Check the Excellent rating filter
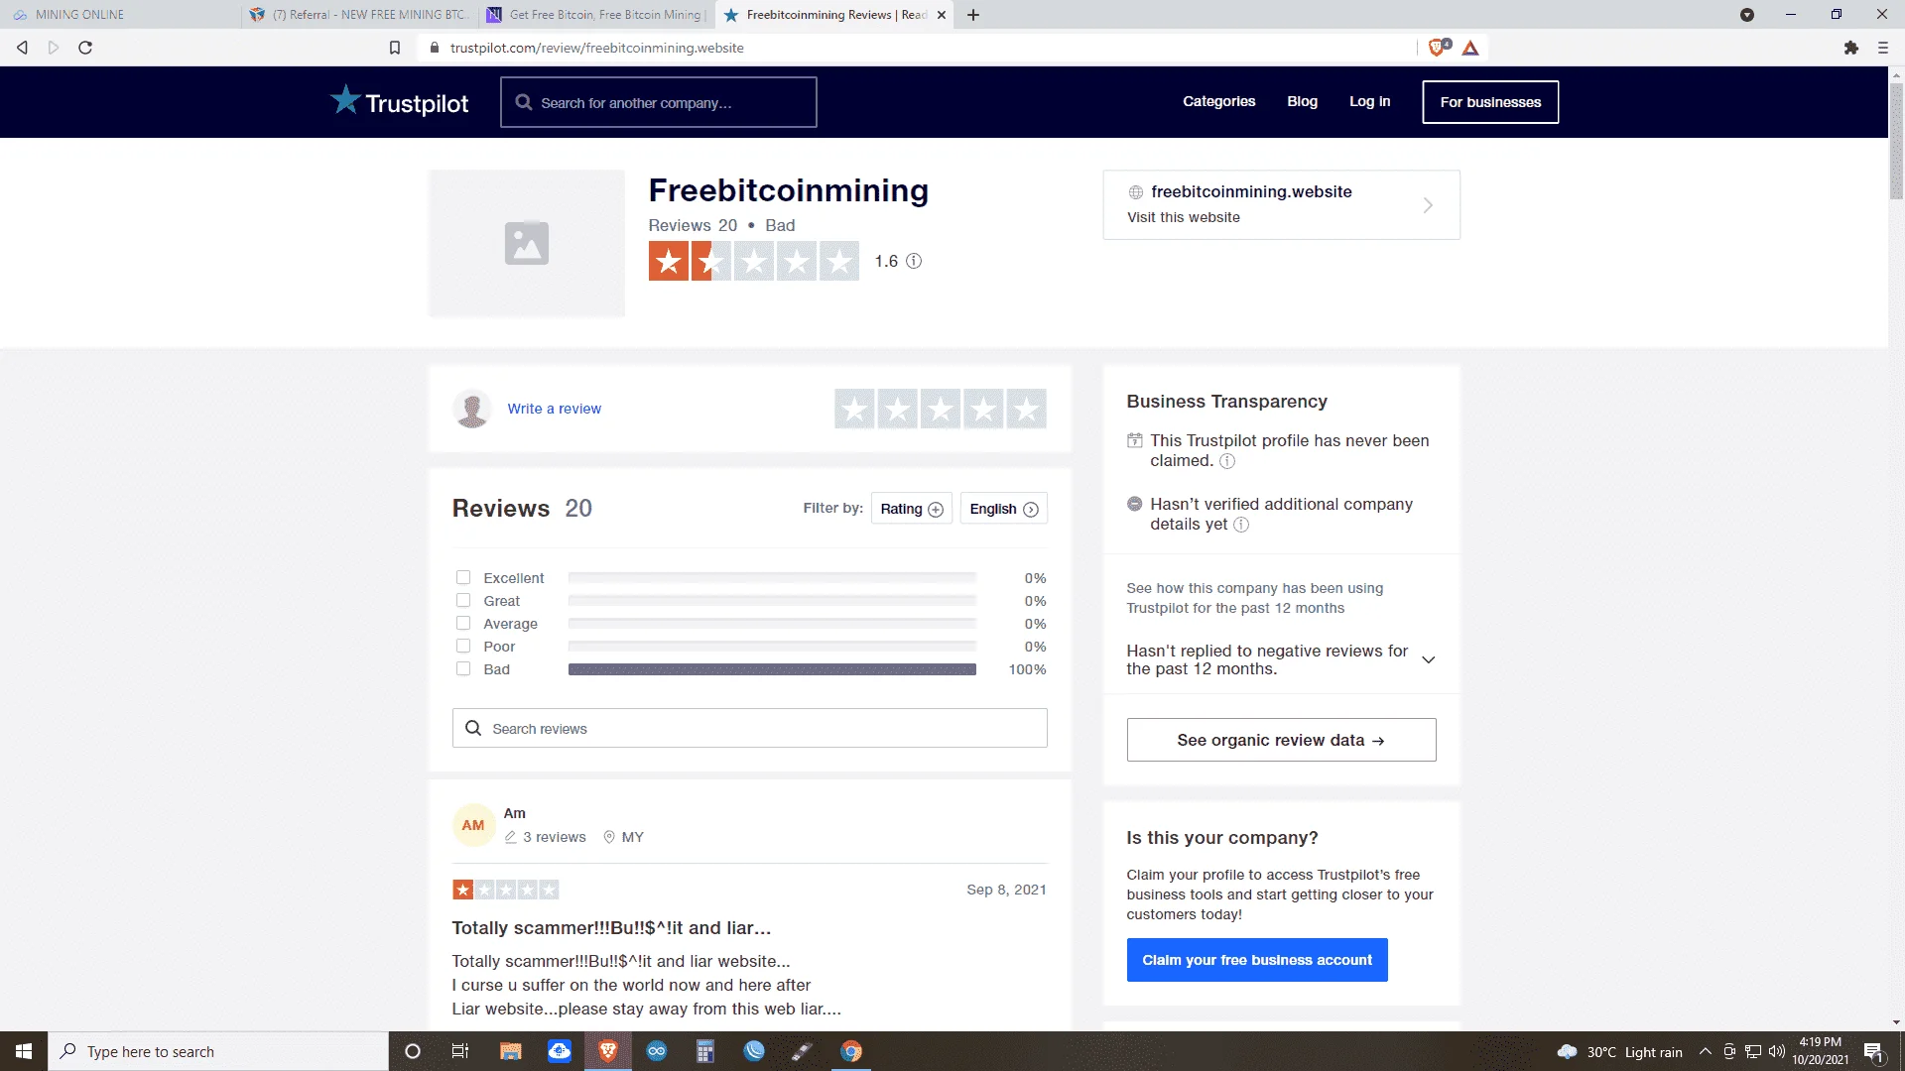This screenshot has height=1071, width=1905. 463,577
